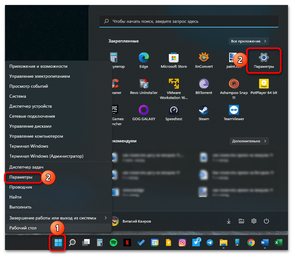Open Calculator from the taskbar

point(100,243)
